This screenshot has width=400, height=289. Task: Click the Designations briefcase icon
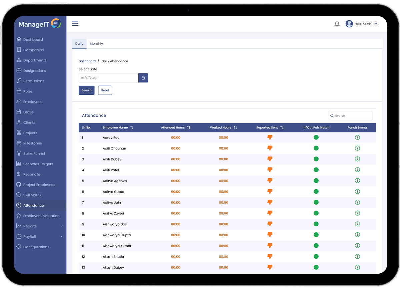19,70
